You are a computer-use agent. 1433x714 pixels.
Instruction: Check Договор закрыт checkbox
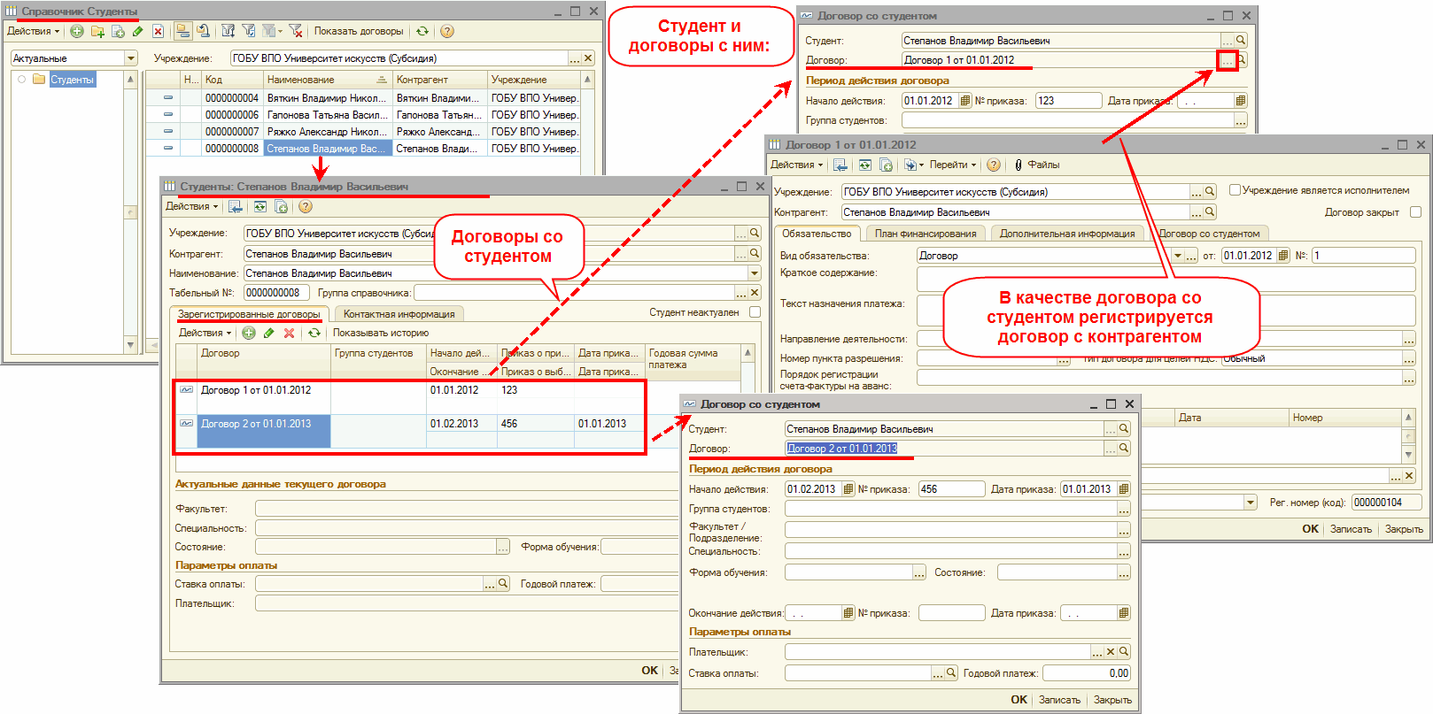(1415, 212)
